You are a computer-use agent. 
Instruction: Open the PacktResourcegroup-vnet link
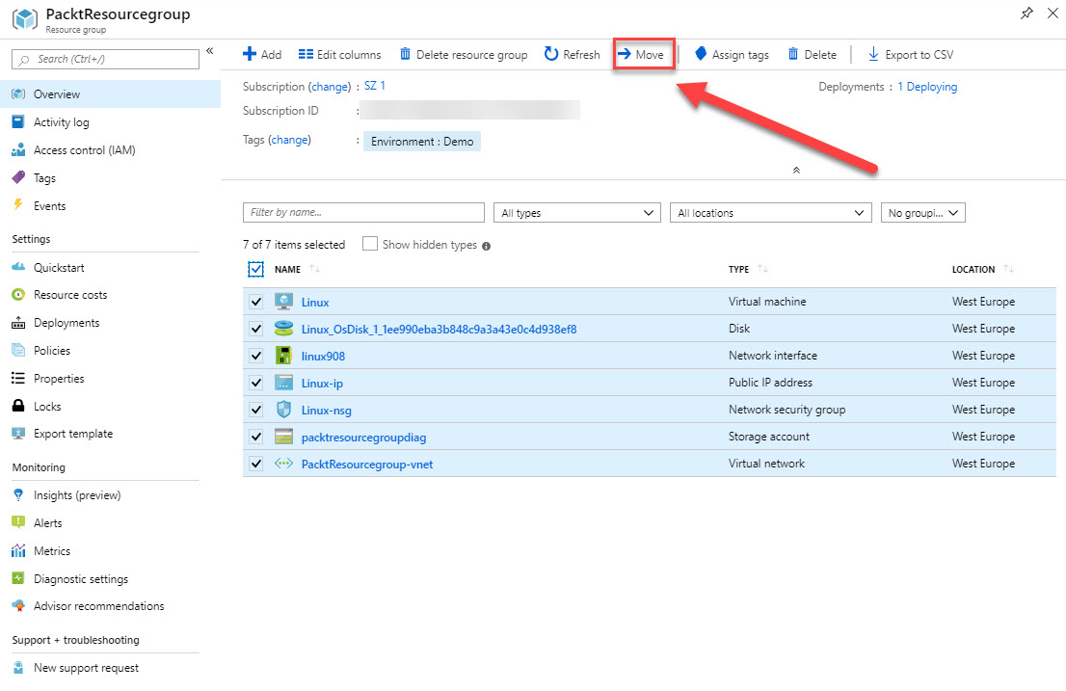pyautogui.click(x=367, y=465)
